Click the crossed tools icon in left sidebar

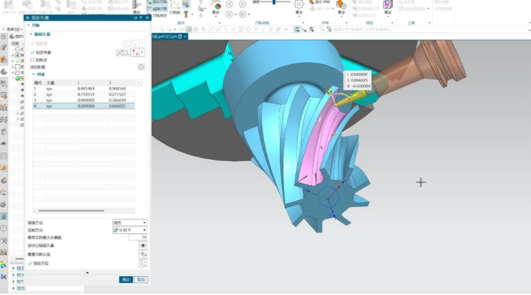(x=4, y=240)
